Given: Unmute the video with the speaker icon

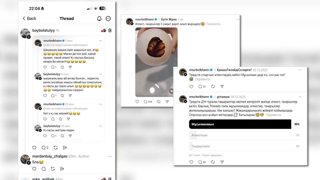Looking at the screenshot, I should [172, 91].
